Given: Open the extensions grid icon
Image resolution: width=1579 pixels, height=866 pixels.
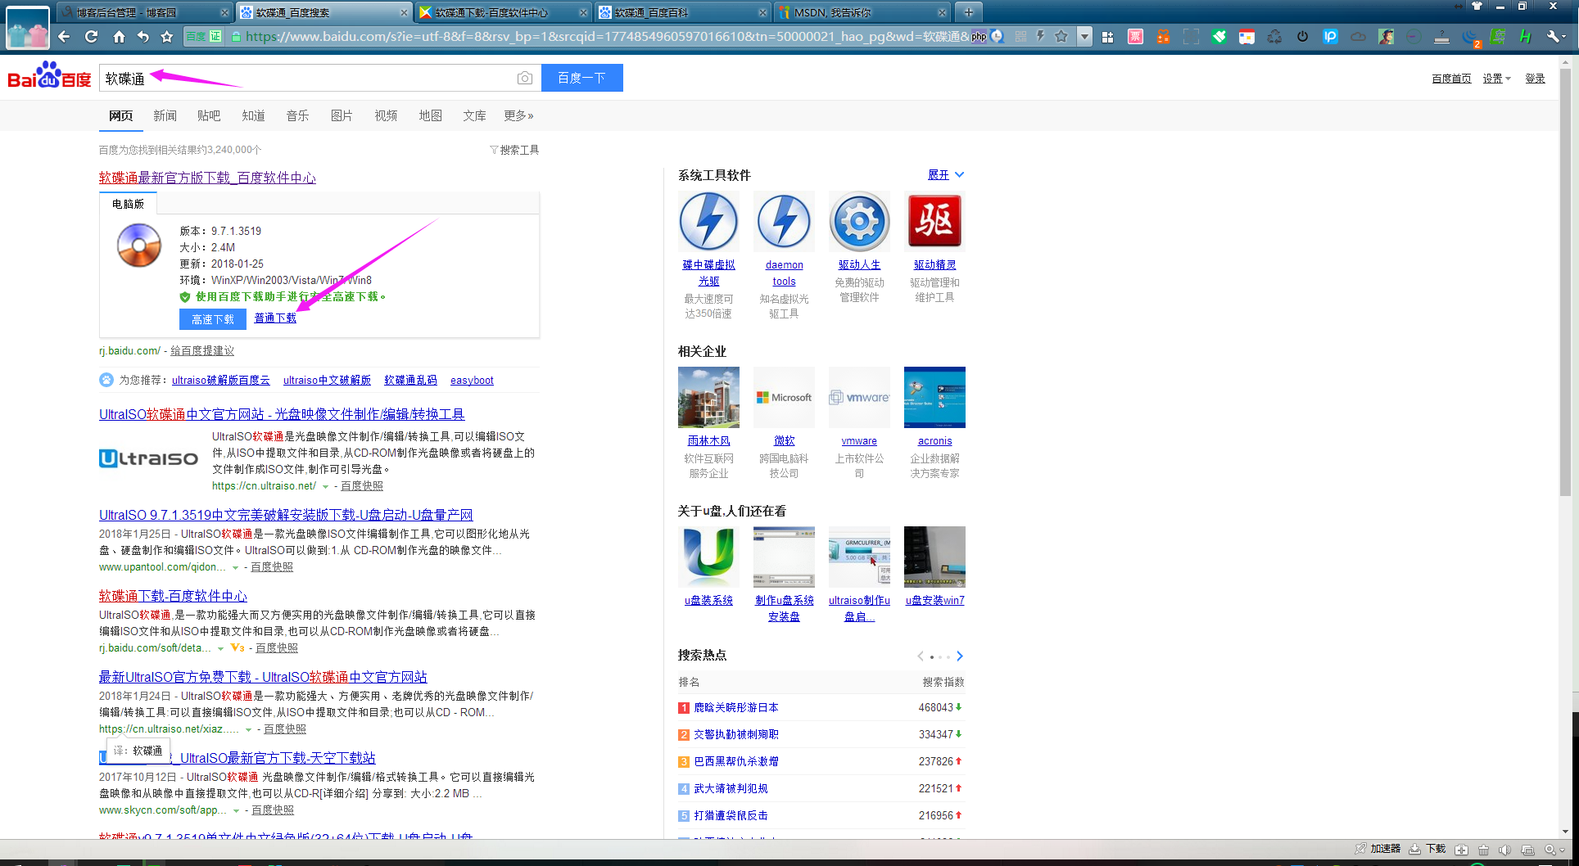Looking at the screenshot, I should tap(1107, 37).
